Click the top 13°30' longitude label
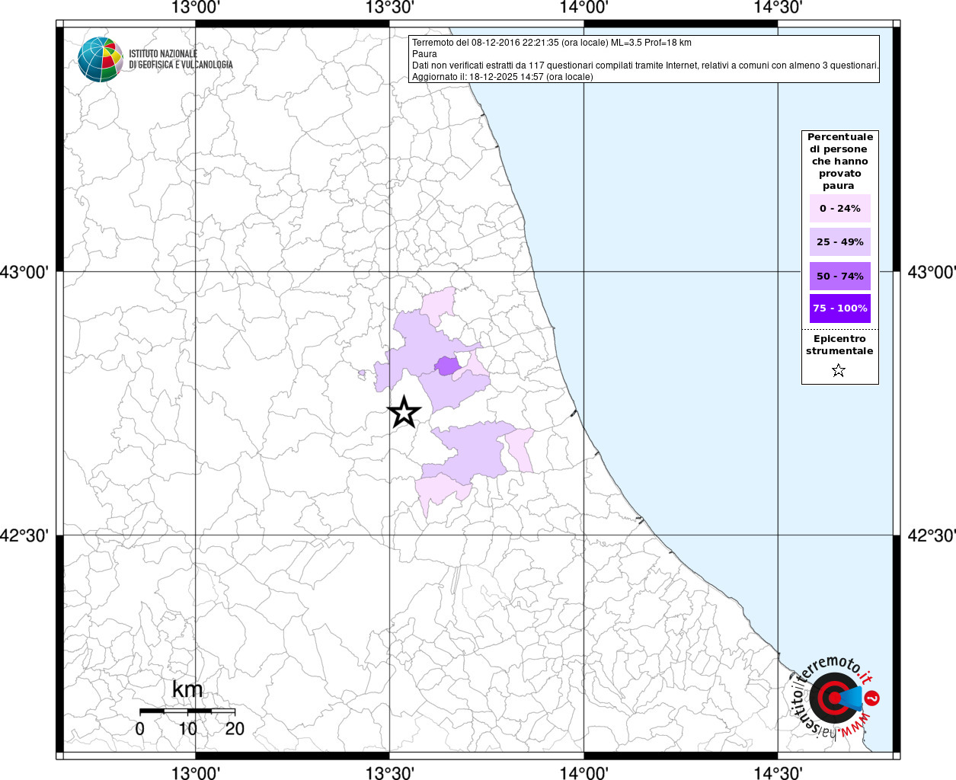 [390, 8]
